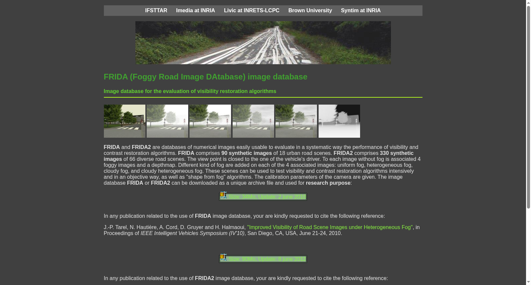Open the fog-free street scene thumbnail
Viewport: 531px width, 285px height.
coord(124,121)
